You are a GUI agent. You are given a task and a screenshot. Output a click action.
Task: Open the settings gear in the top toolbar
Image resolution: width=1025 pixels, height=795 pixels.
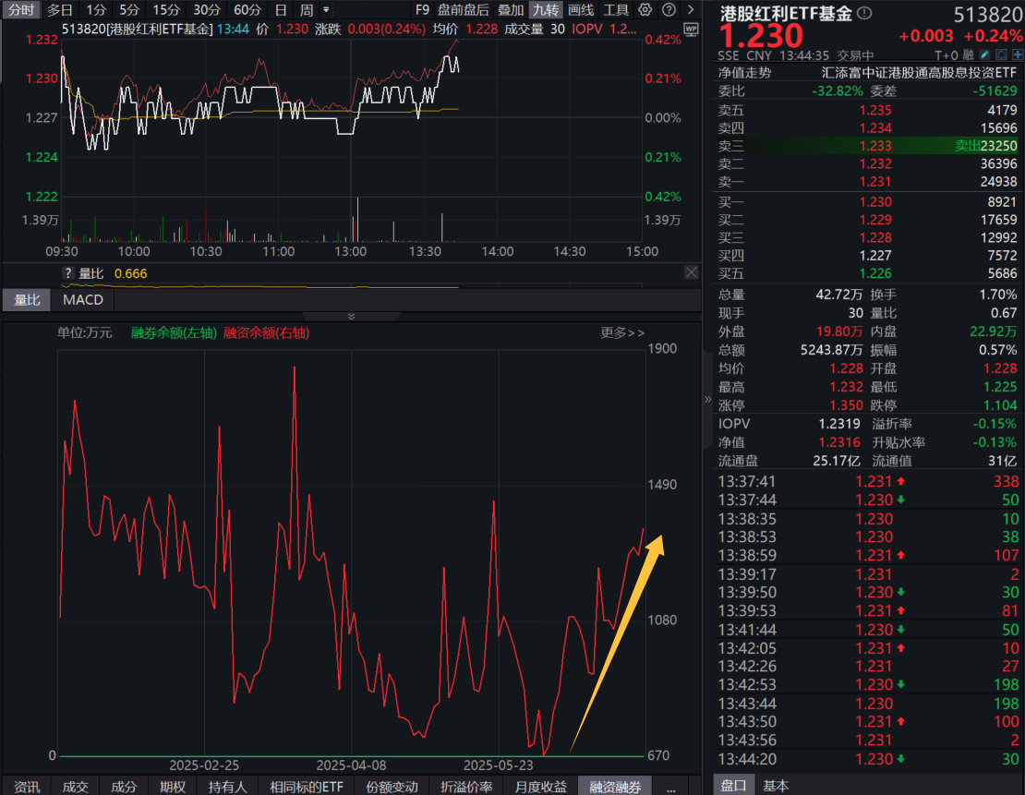coord(646,10)
